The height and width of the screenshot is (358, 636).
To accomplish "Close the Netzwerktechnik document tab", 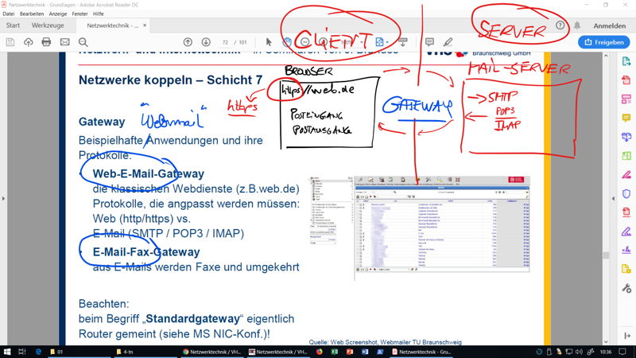I will [x=145, y=25].
